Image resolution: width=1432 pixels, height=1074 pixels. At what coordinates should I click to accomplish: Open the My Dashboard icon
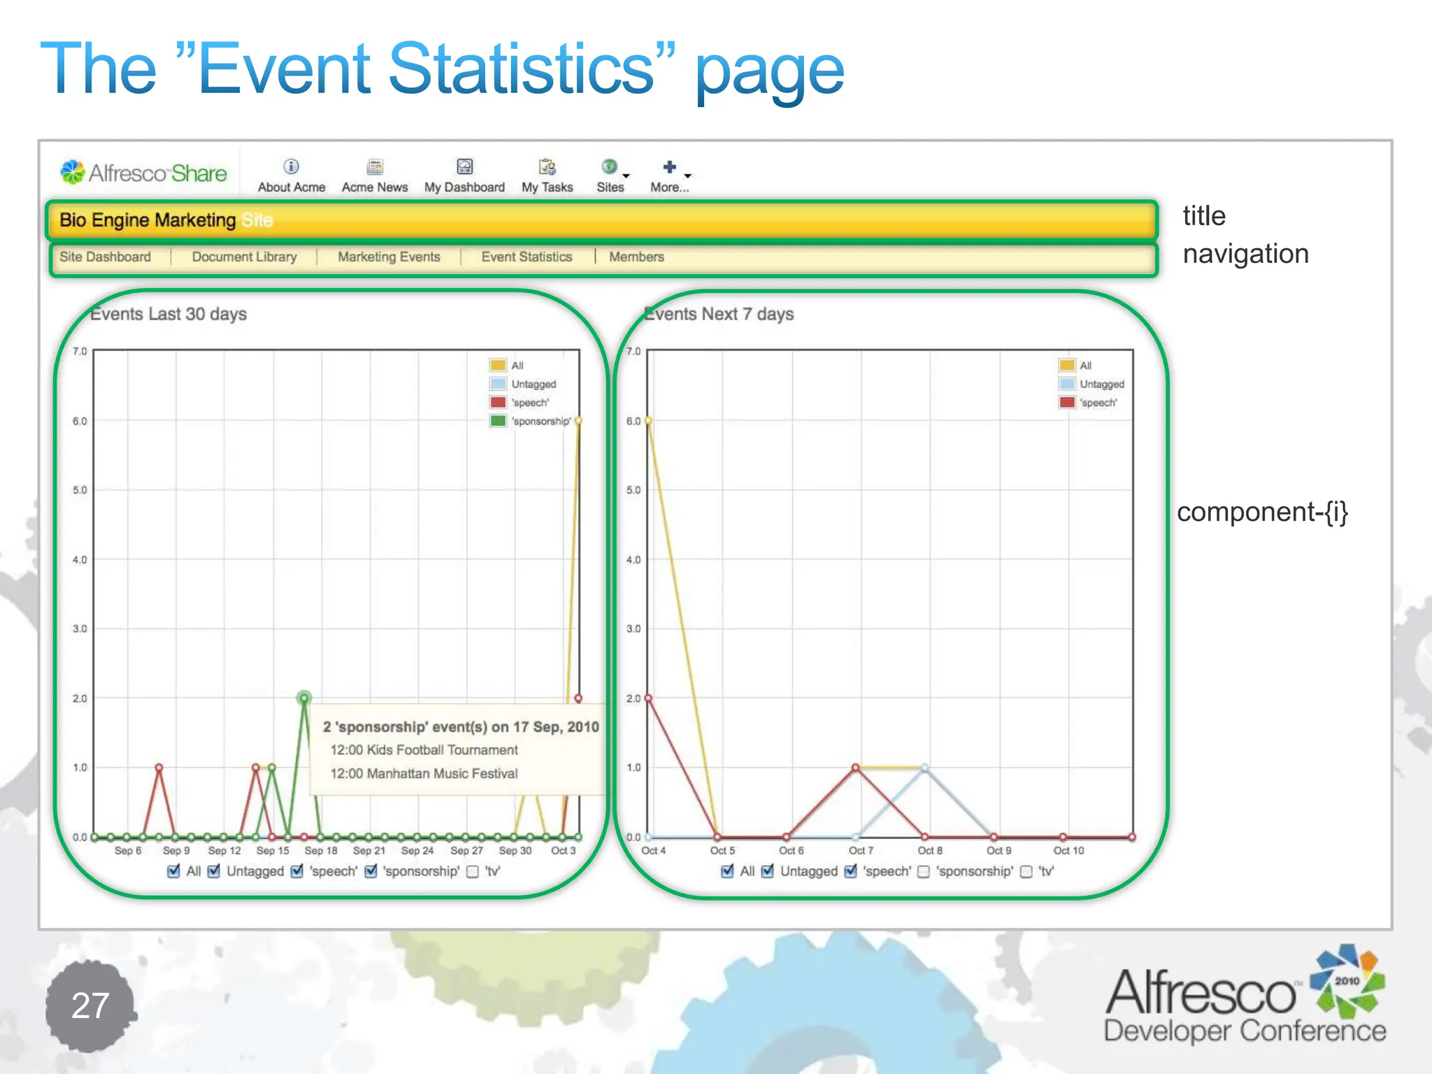464,166
